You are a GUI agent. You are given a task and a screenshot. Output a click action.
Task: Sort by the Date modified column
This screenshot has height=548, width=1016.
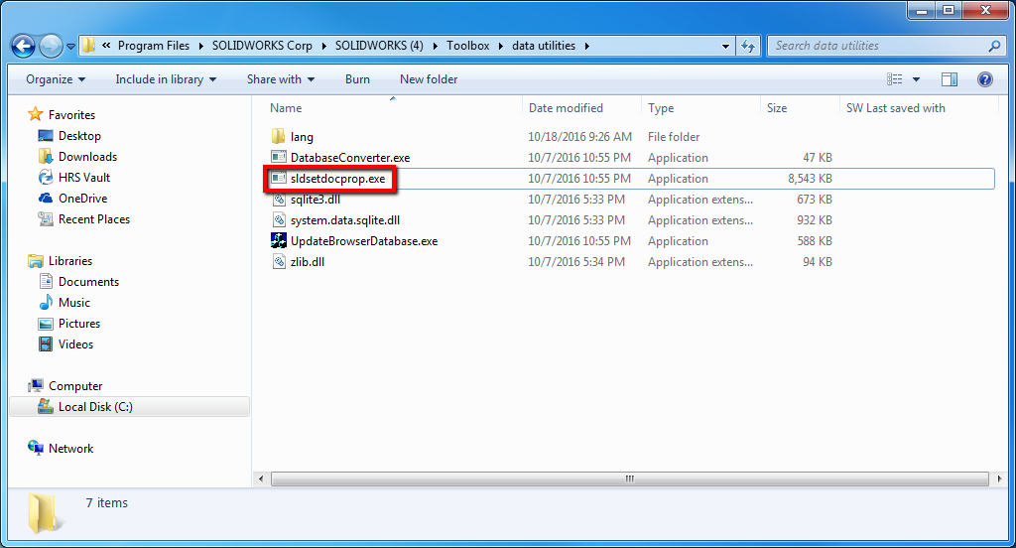(x=581, y=107)
